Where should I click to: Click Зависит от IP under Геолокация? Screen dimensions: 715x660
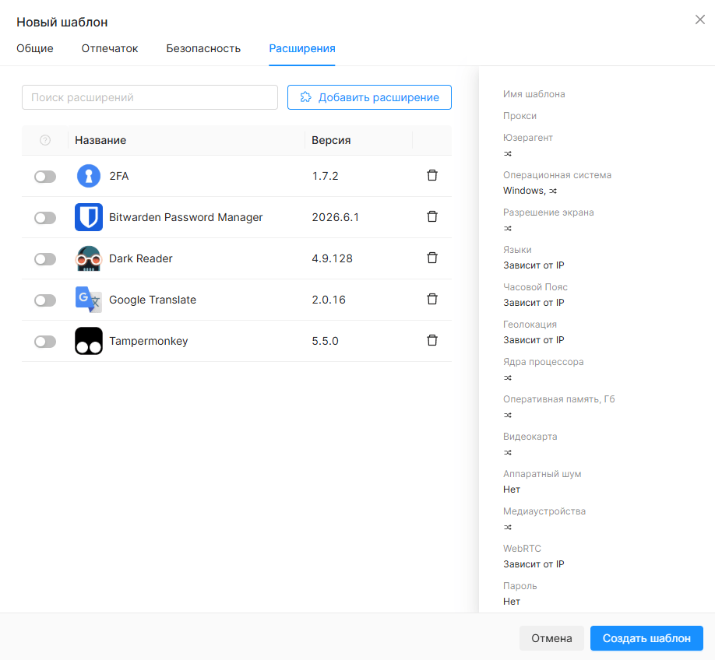(534, 340)
